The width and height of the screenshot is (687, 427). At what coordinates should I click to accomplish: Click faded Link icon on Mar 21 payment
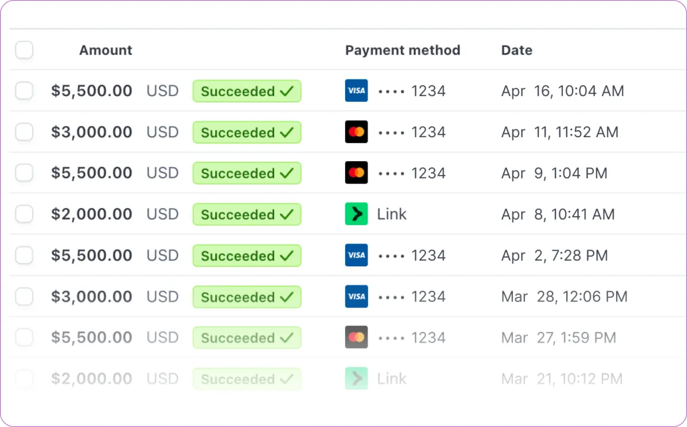tap(356, 379)
